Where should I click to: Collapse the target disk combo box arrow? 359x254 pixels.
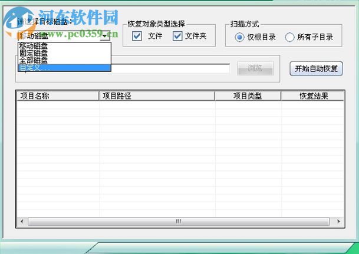(105, 36)
